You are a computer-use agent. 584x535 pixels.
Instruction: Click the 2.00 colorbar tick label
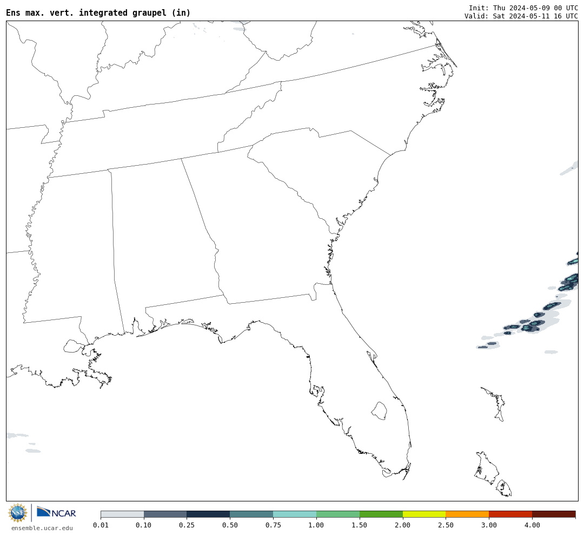point(403,525)
